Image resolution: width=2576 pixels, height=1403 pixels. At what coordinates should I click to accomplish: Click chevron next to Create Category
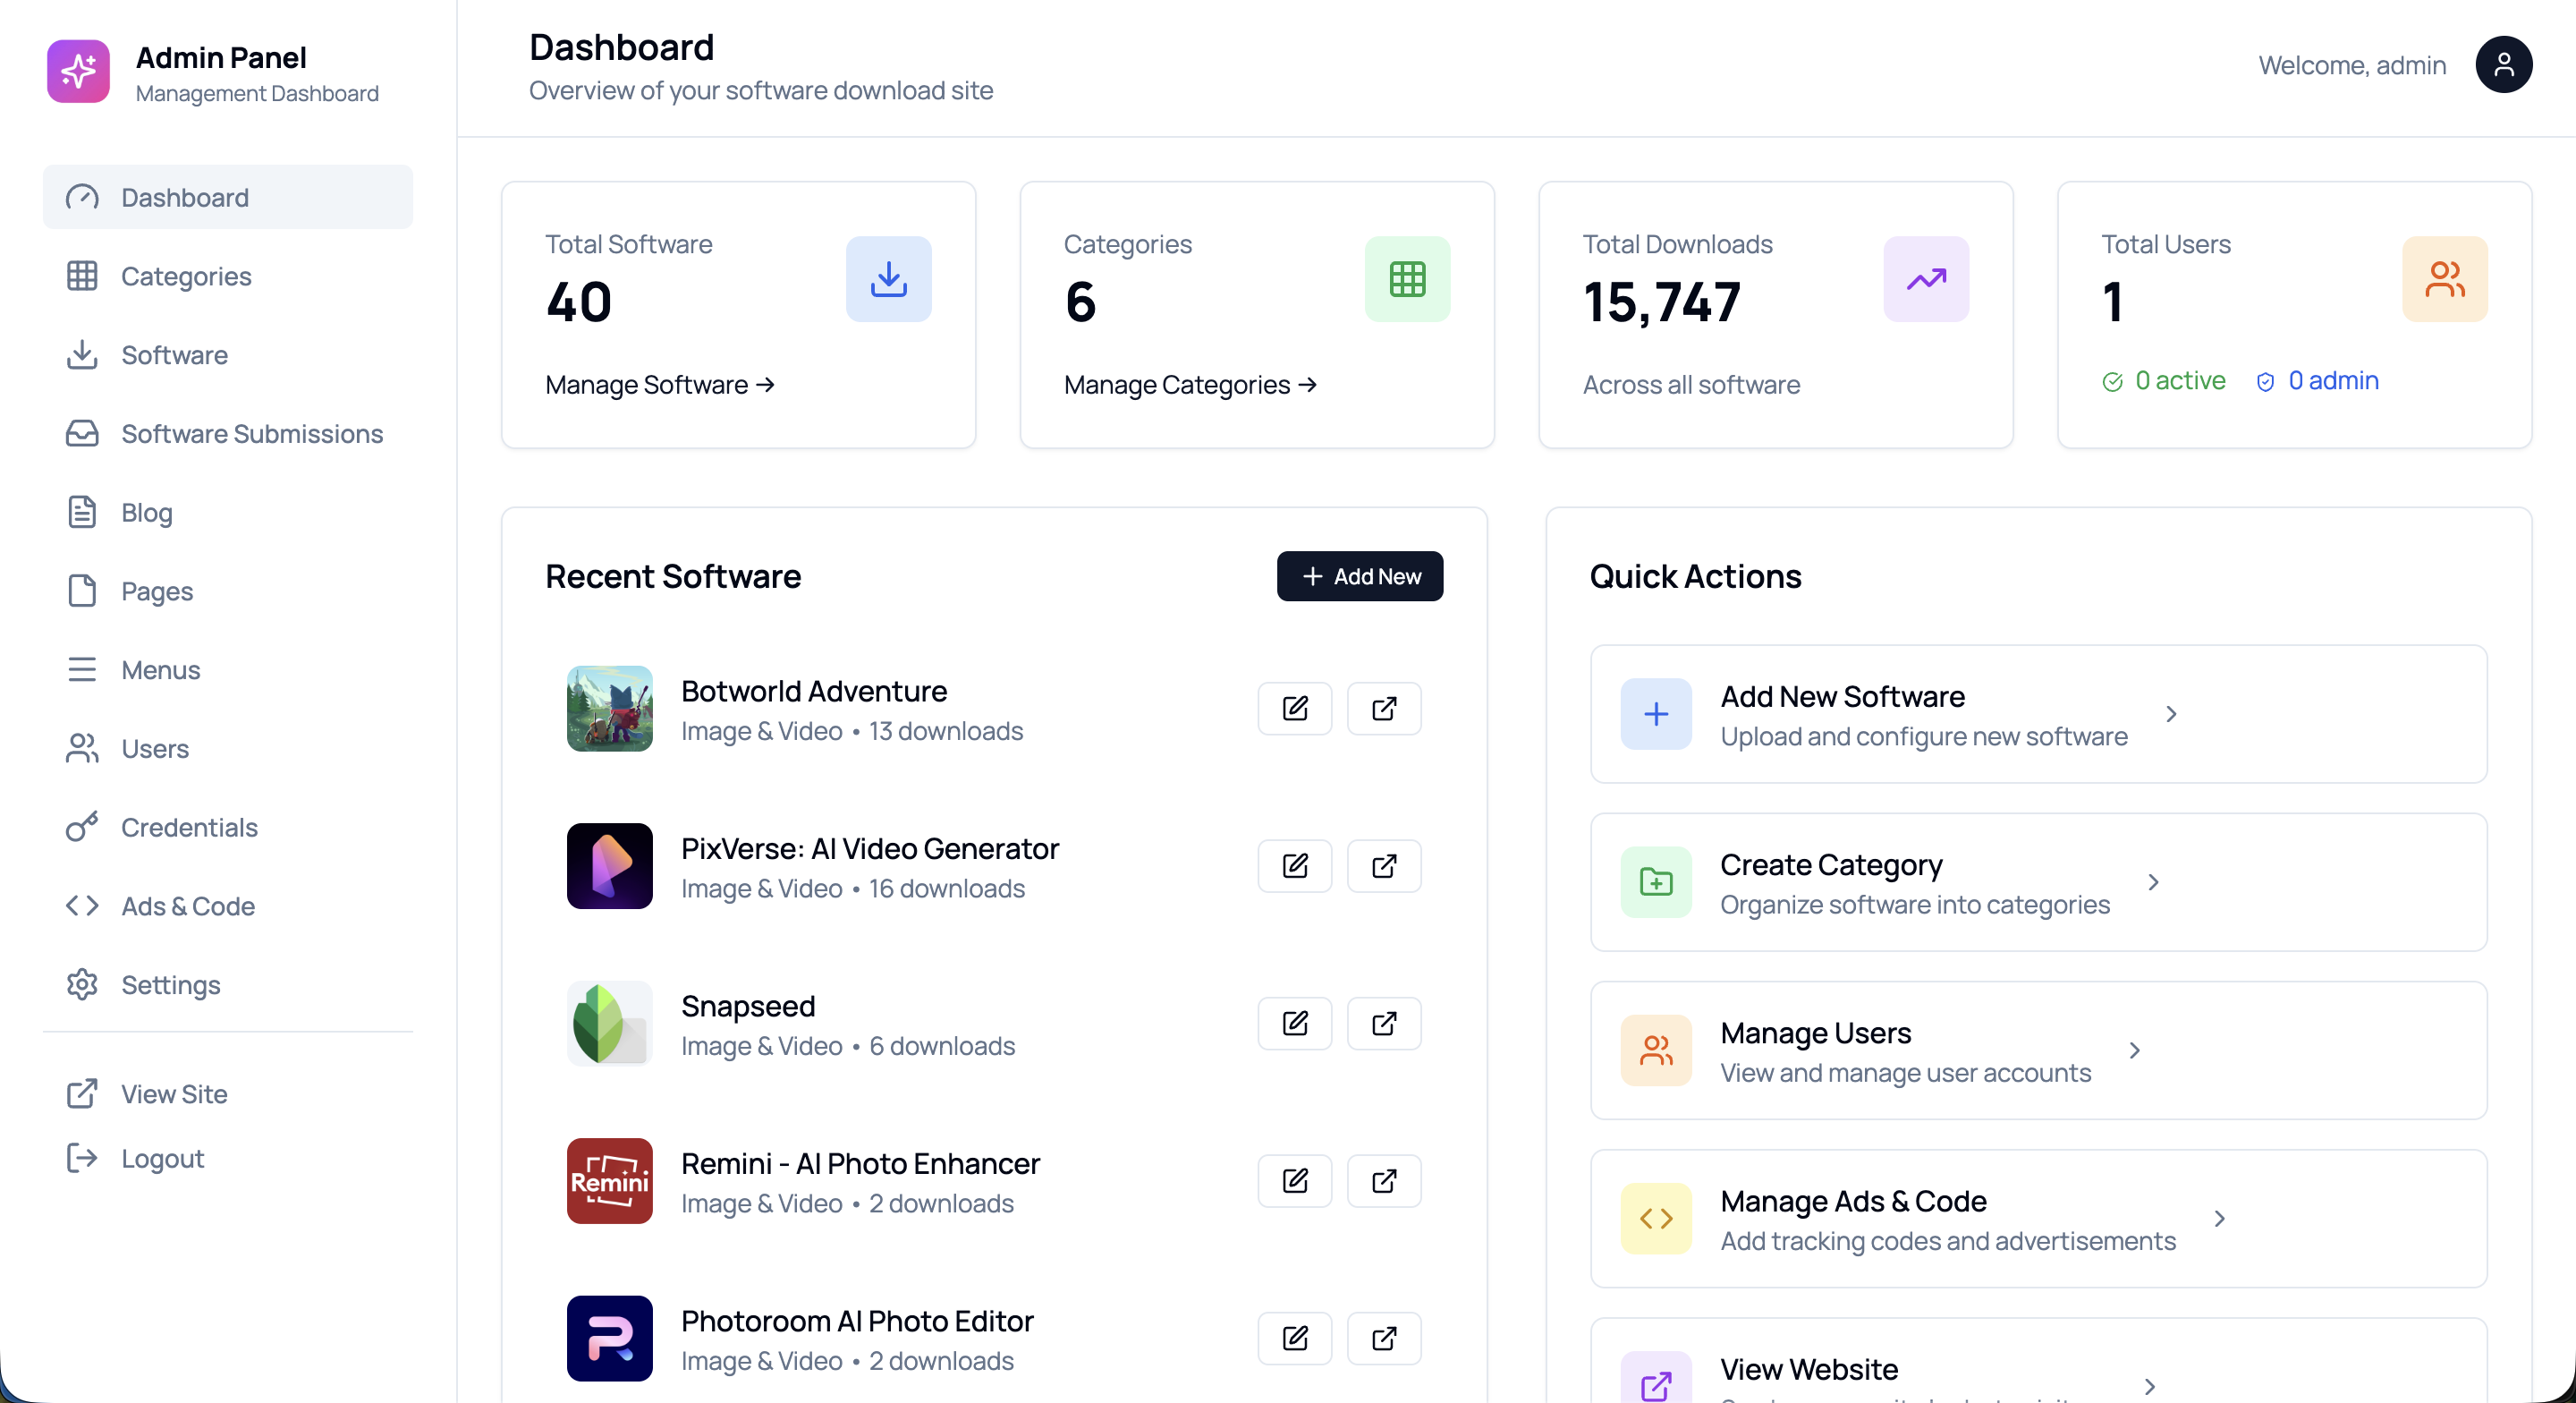tap(2153, 882)
